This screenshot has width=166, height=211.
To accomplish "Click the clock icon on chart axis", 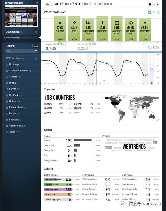I will (151, 84).
